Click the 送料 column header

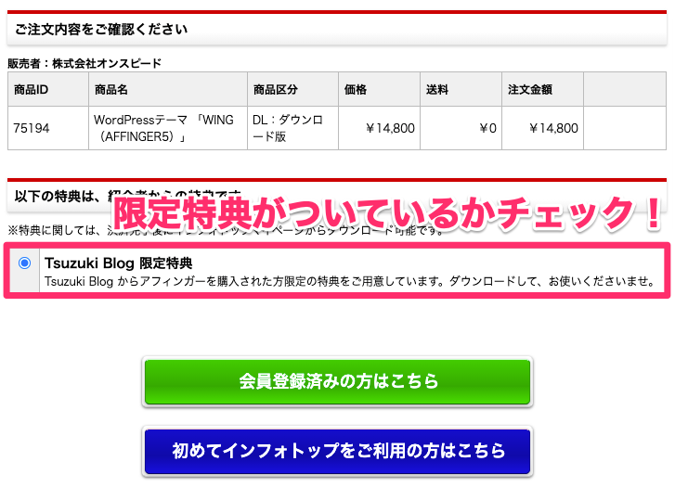click(461, 89)
